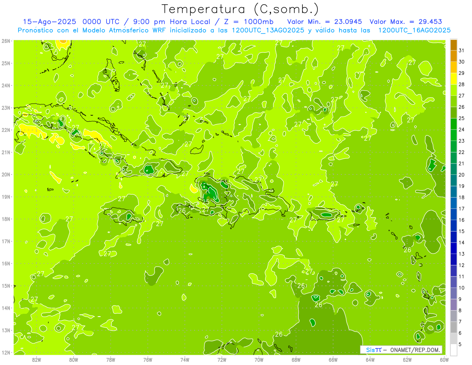Click the 13N latitude label
472x365 pixels.
(x=6, y=330)
